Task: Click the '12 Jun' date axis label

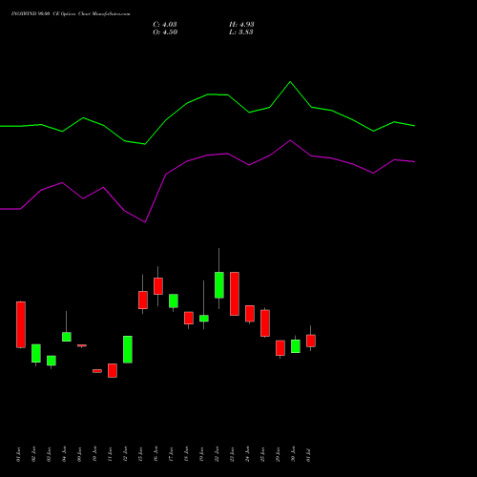Action: click(125, 454)
